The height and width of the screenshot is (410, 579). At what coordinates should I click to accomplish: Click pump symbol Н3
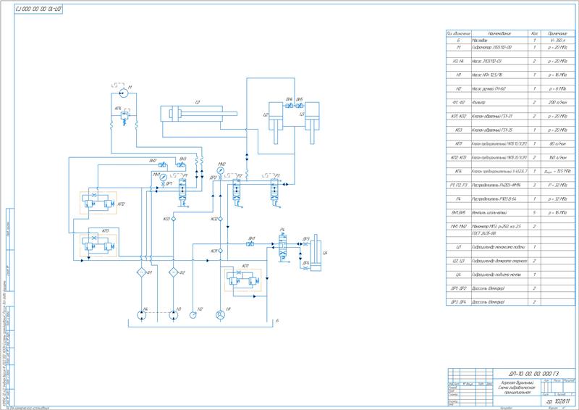coord(174,315)
